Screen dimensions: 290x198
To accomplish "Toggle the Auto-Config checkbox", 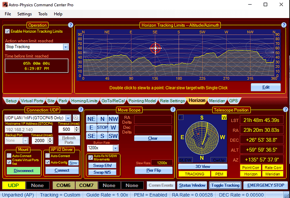I will (x=47, y=162).
